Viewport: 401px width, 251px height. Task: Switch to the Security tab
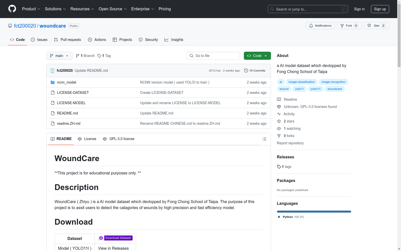pyautogui.click(x=148, y=40)
